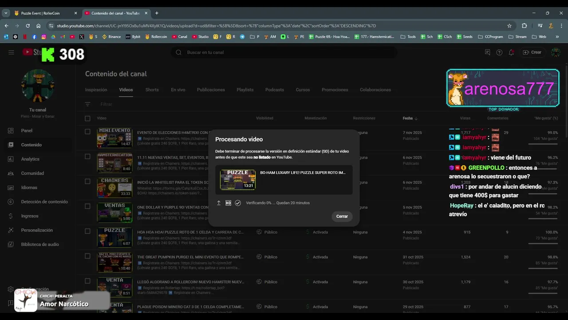Open Detección de contenido in the sidebar
The image size is (568, 320).
[38, 202]
